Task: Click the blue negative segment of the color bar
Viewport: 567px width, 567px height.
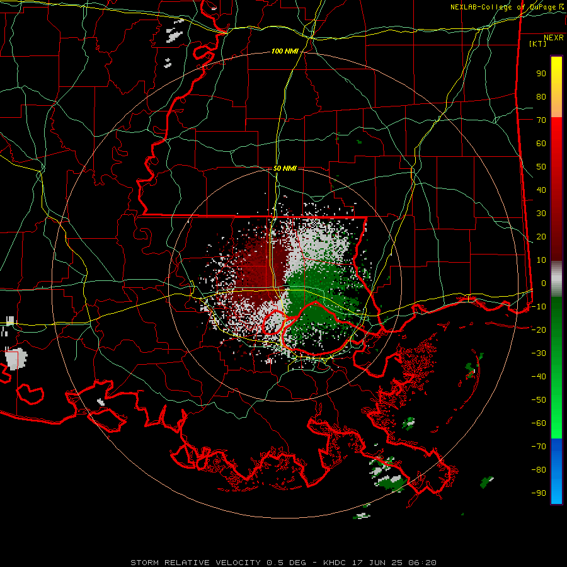Action: click(556, 471)
